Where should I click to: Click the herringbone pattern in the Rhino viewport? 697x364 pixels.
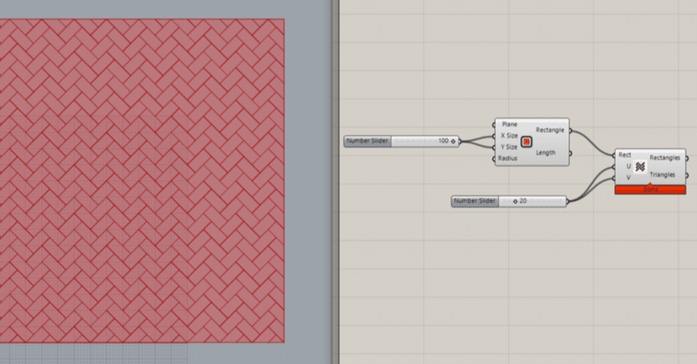(142, 180)
